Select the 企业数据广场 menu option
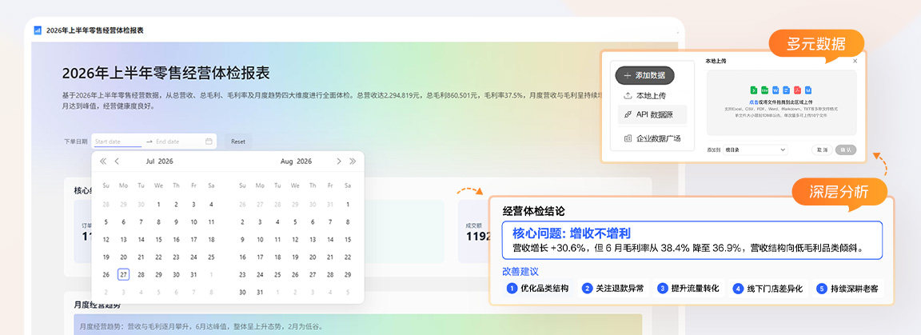This screenshot has height=335, width=921. tap(652, 138)
